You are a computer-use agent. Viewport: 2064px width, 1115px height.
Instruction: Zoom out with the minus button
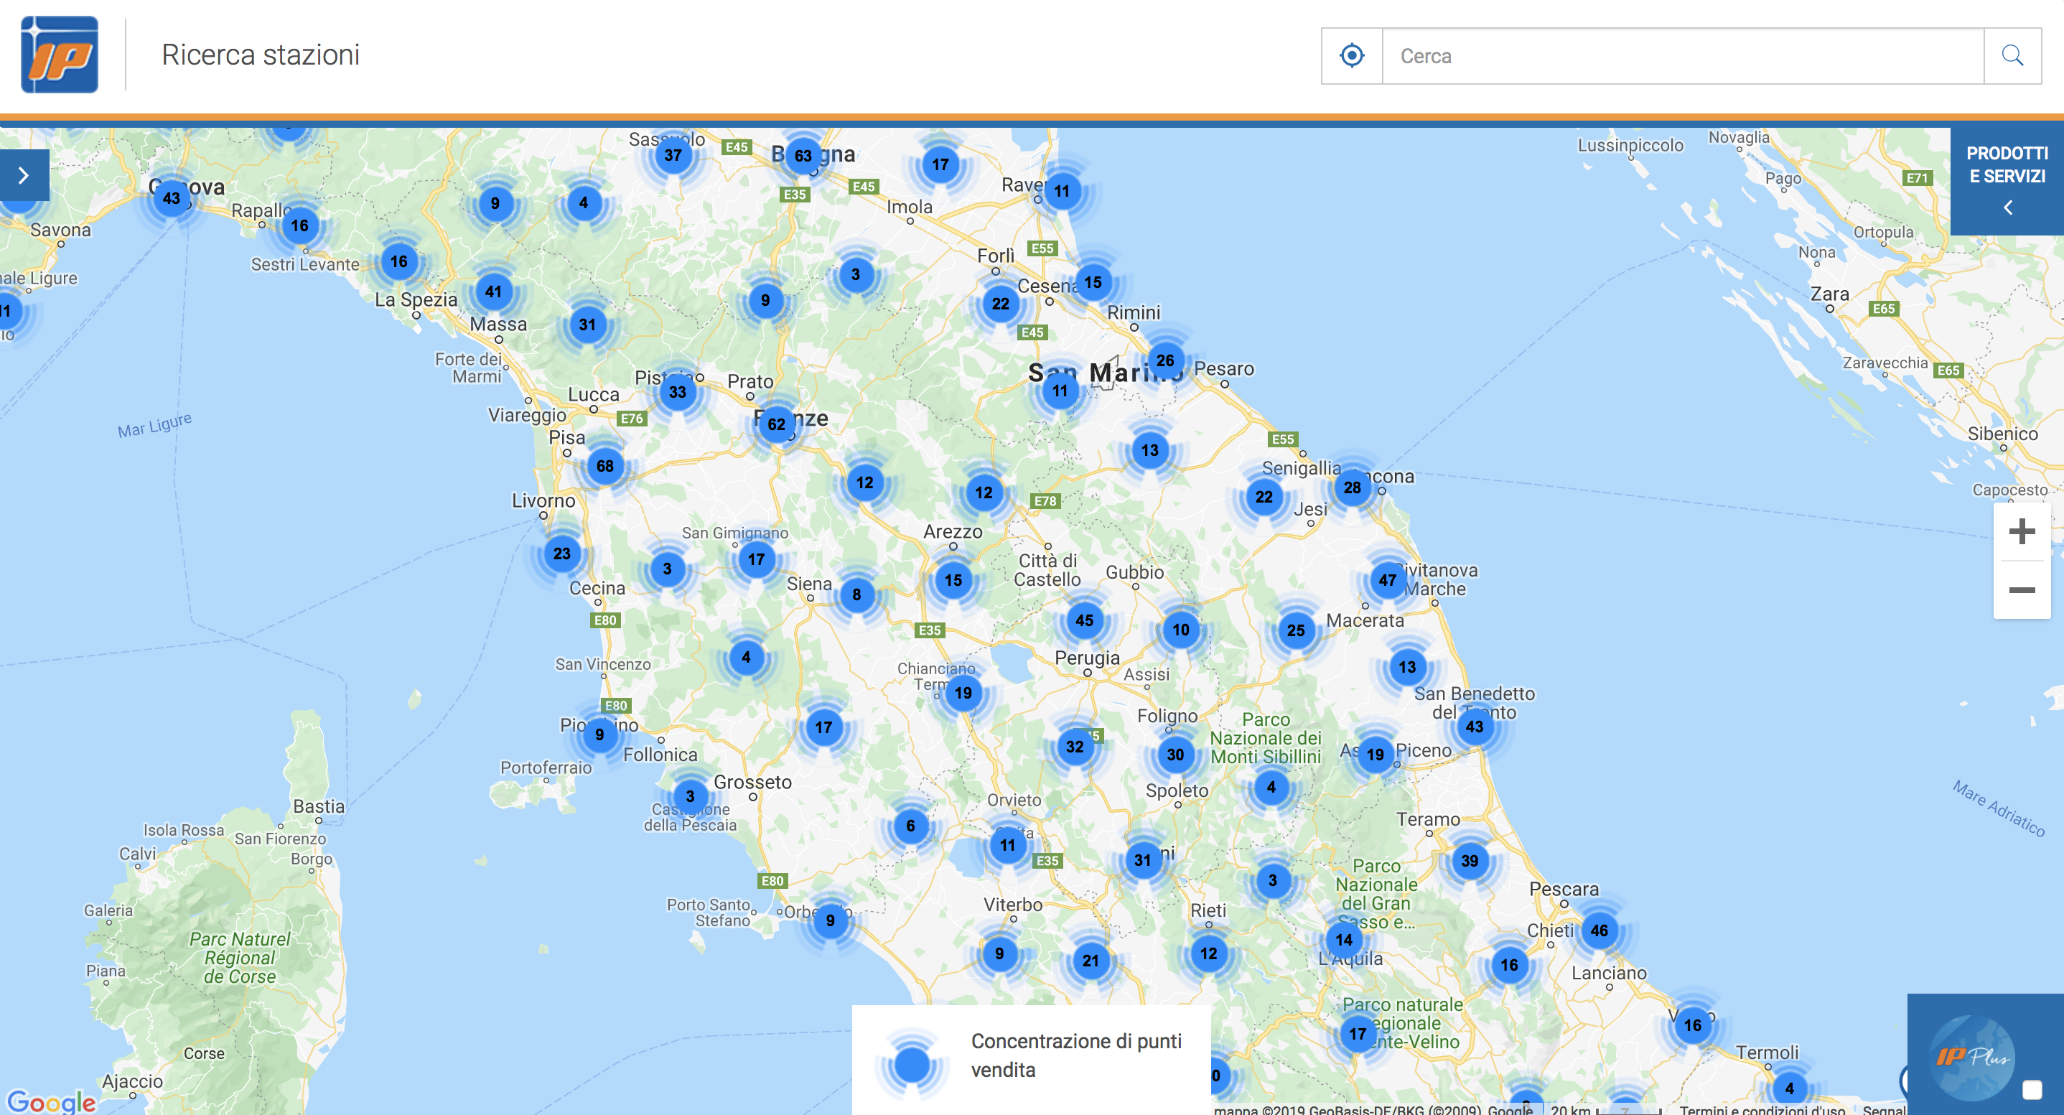(x=2022, y=590)
